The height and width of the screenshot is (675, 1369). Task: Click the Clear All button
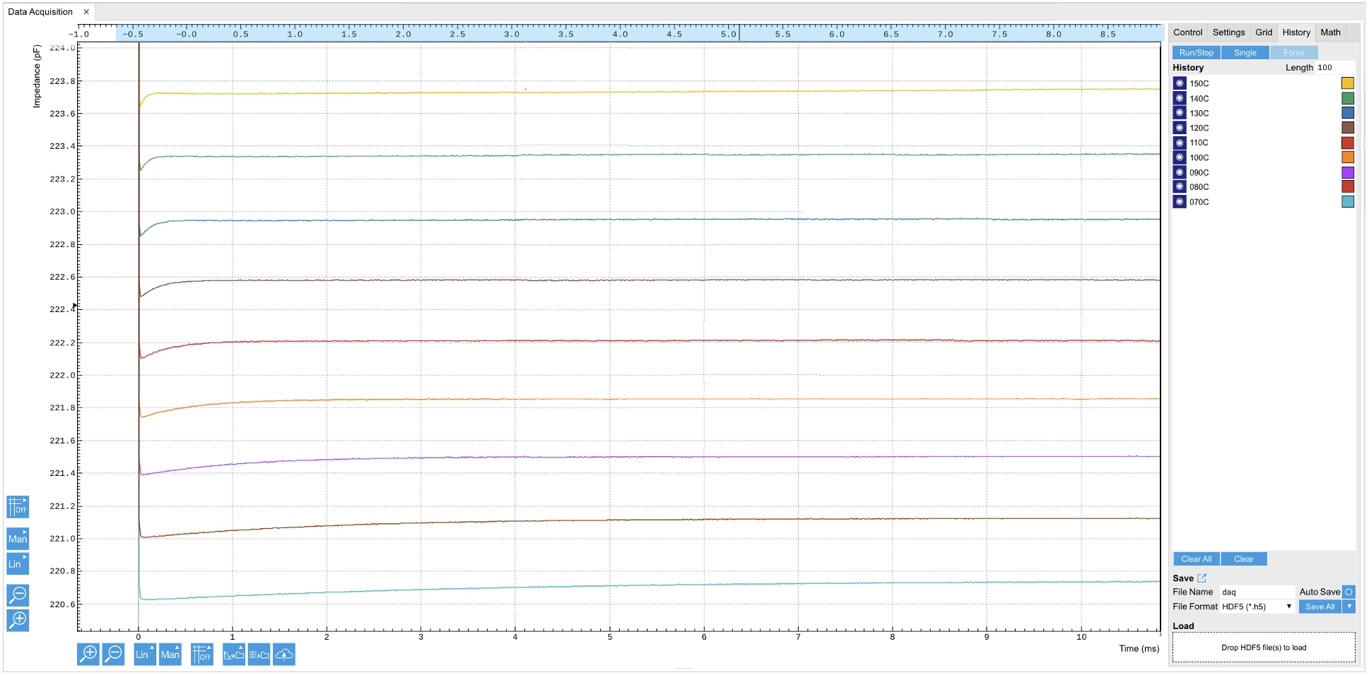coord(1195,558)
